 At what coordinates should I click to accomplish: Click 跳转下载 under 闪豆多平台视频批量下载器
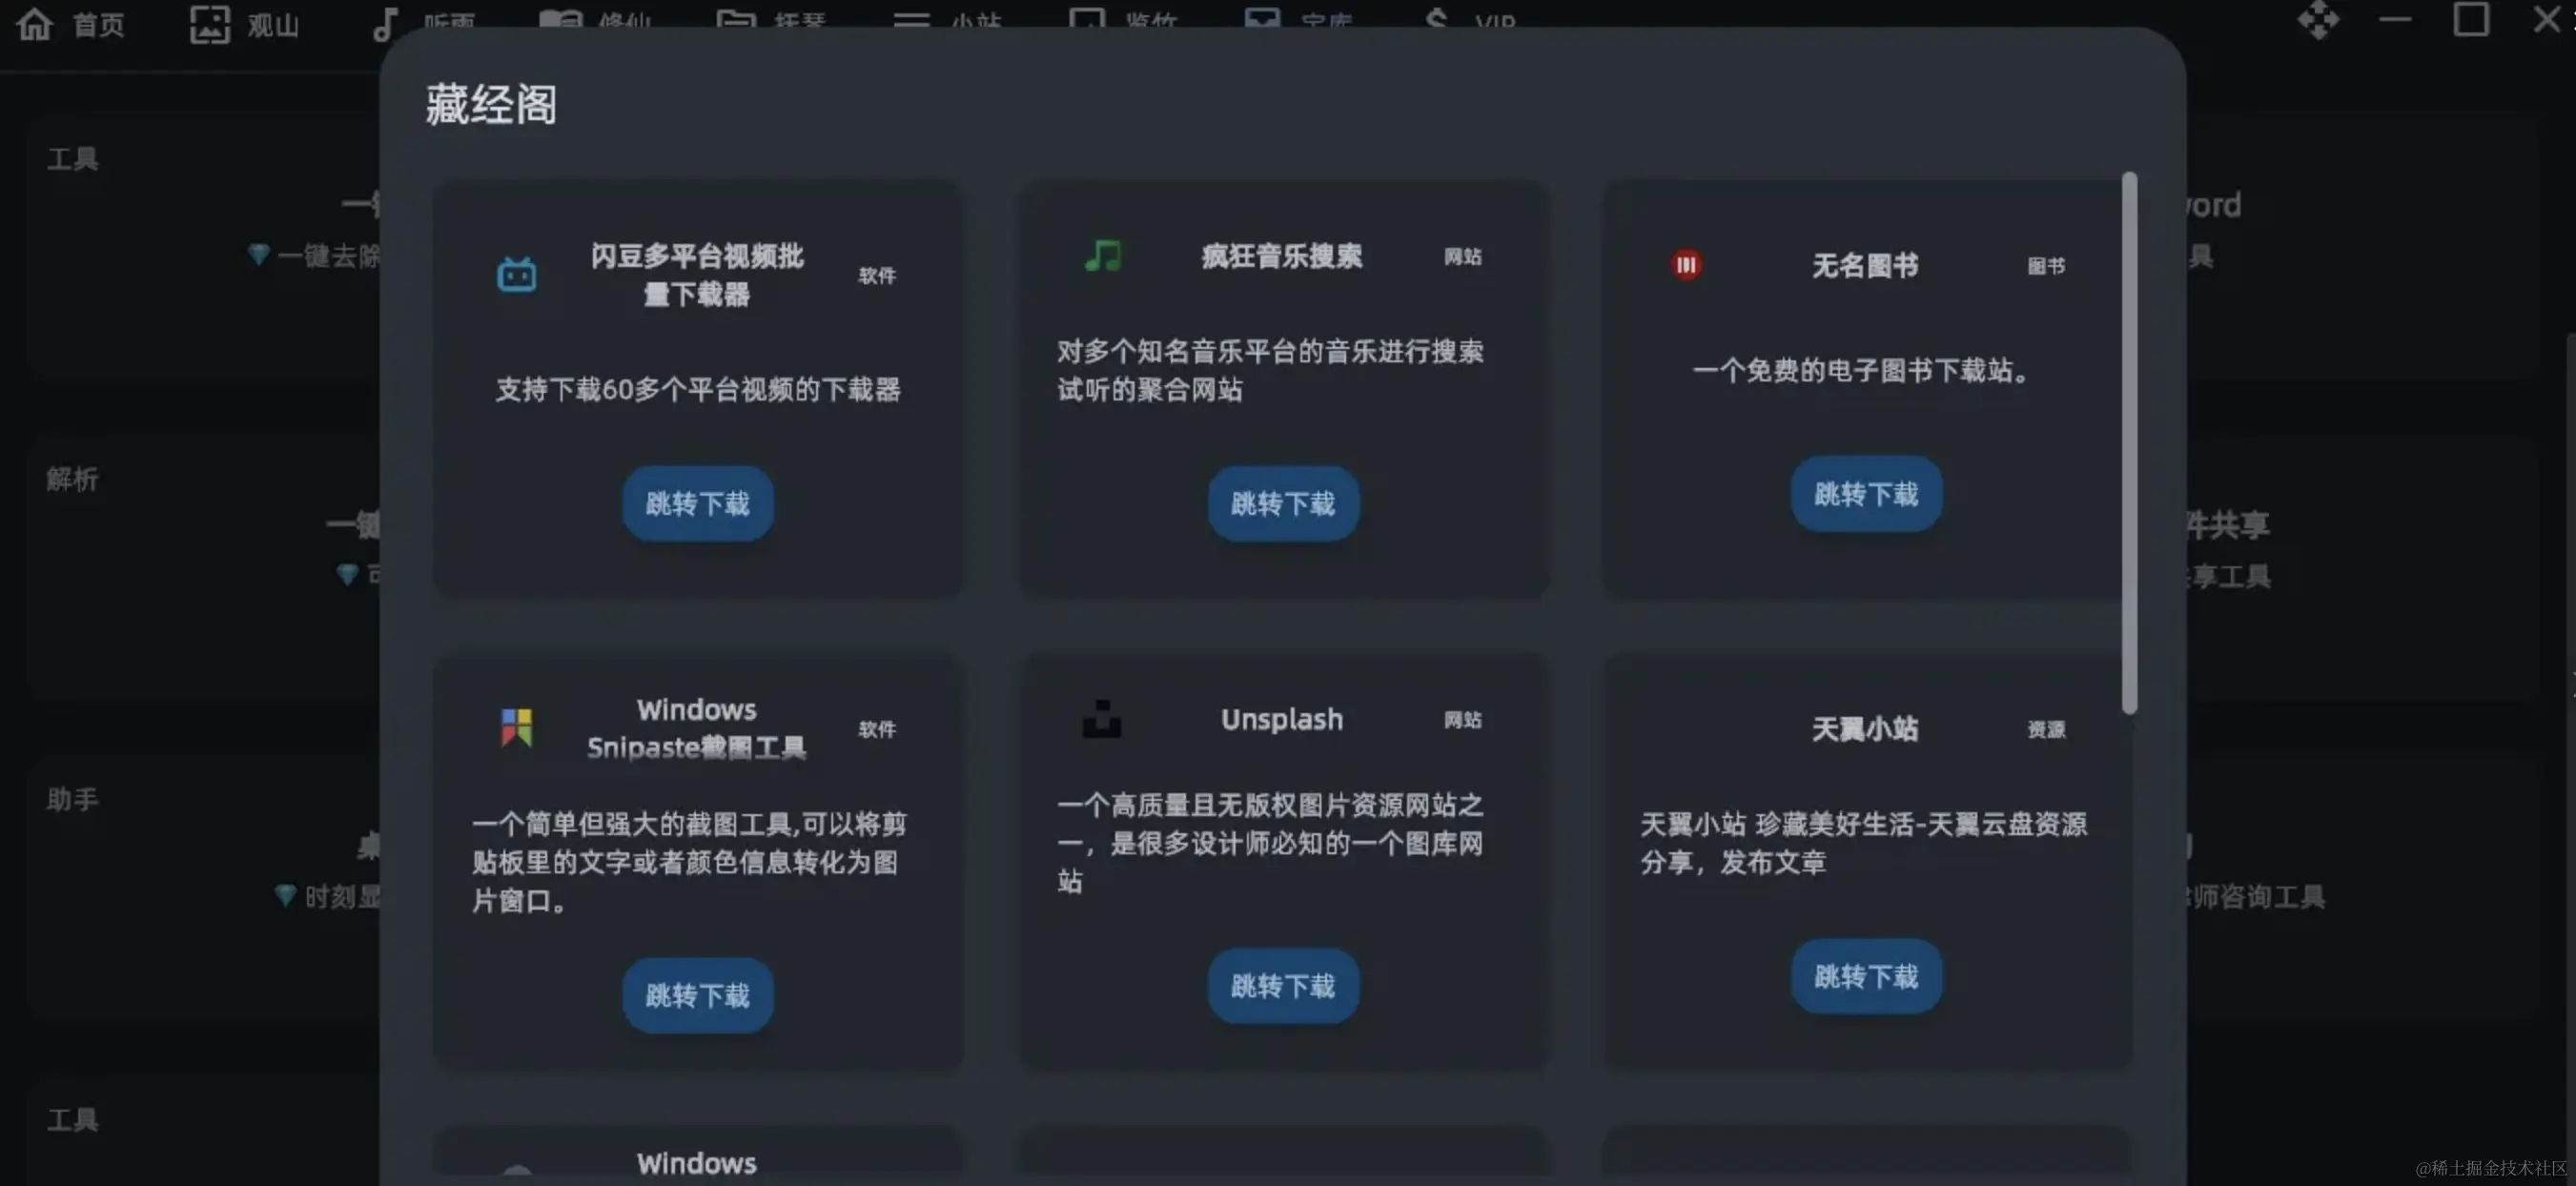698,503
